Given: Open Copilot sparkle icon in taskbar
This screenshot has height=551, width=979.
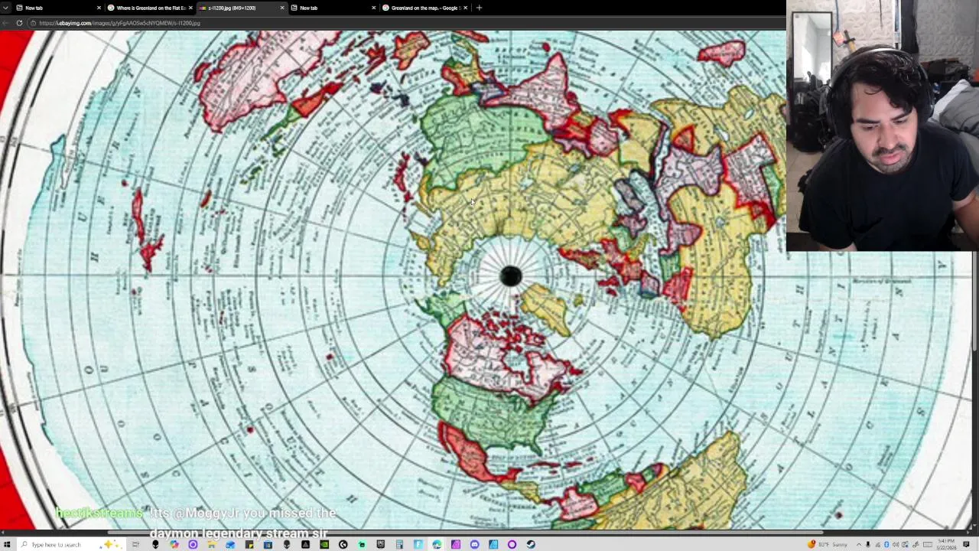Looking at the screenshot, I should pyautogui.click(x=111, y=544).
